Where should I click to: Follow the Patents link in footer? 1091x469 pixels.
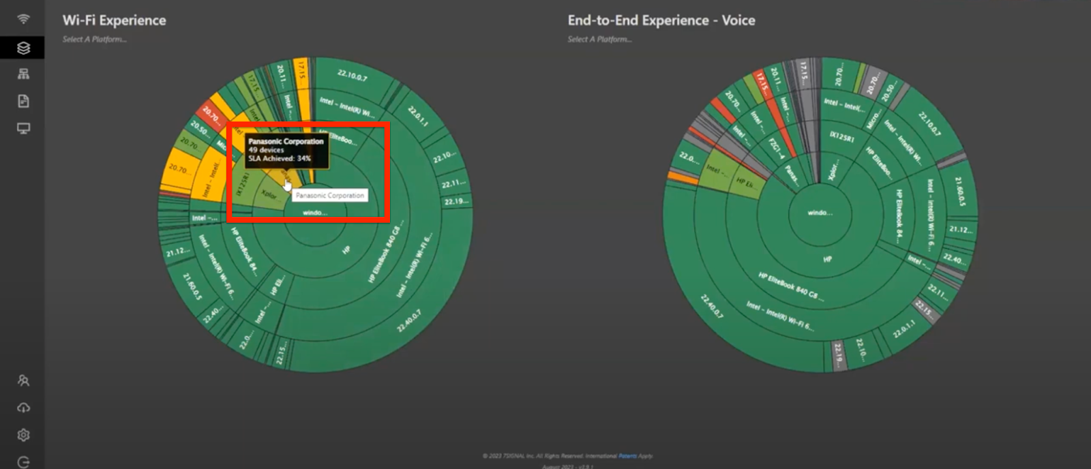627,456
